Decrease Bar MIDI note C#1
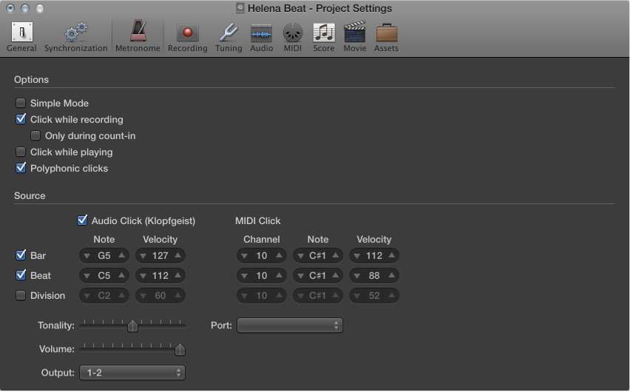Viewport: 630px width, 392px height. 300,256
